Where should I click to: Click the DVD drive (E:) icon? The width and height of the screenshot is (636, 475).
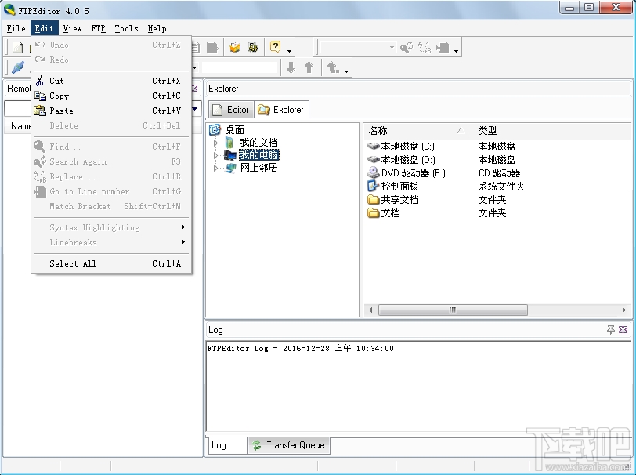pos(373,172)
